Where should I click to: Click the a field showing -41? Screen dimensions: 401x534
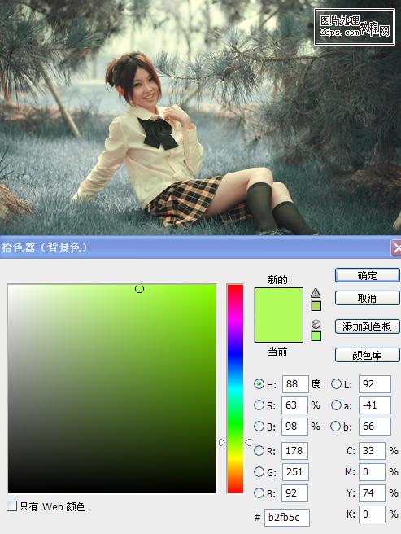pyautogui.click(x=375, y=405)
